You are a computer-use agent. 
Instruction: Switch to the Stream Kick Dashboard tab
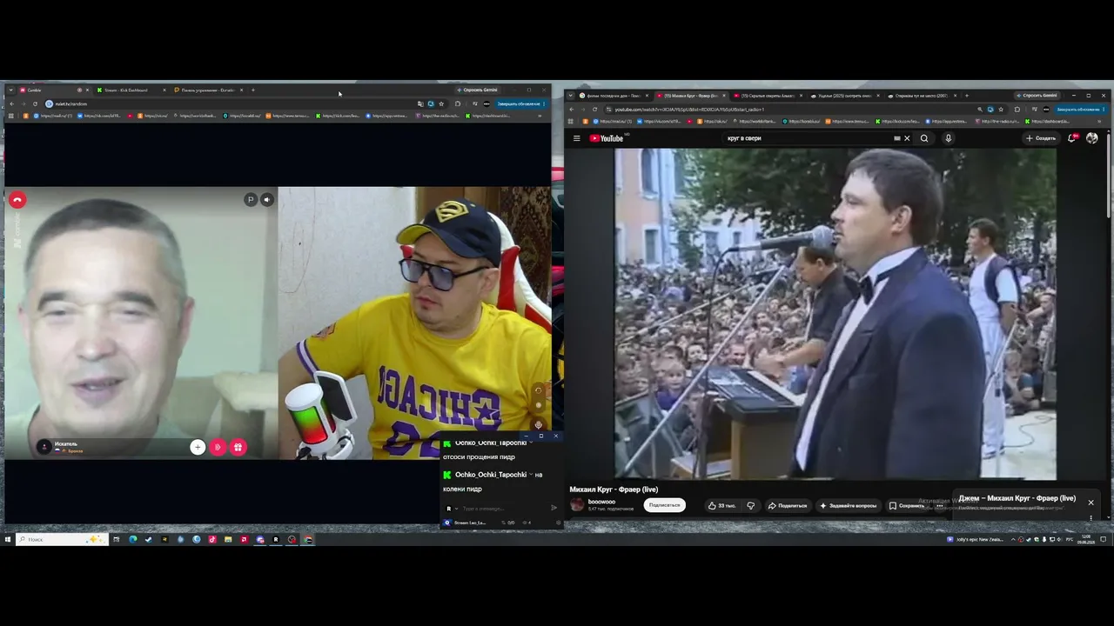point(131,90)
